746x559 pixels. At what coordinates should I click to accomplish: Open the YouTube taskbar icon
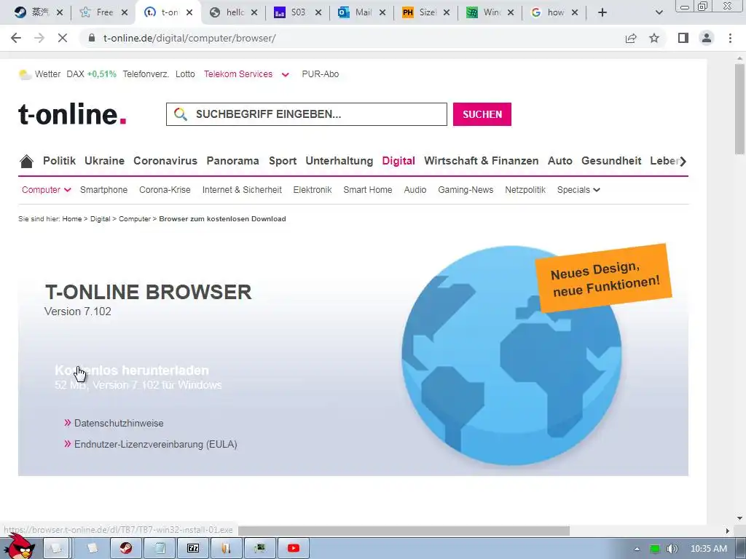[x=294, y=549]
